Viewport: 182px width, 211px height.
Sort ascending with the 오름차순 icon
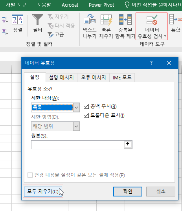coord(5,19)
